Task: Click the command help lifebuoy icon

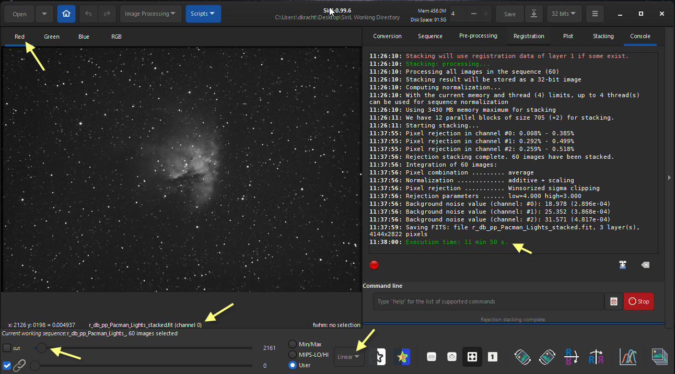Action: tap(613, 301)
